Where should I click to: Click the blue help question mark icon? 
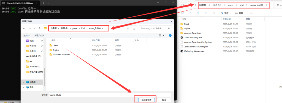point(170,36)
